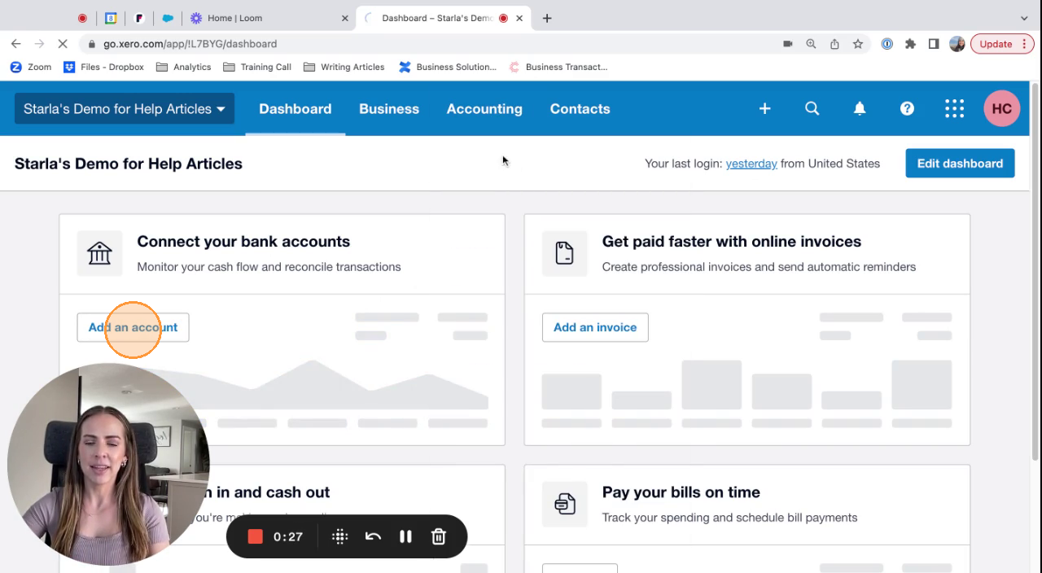The height and width of the screenshot is (573, 1042).
Task: Open the Xero apps grid menu
Action: pyautogui.click(x=954, y=108)
